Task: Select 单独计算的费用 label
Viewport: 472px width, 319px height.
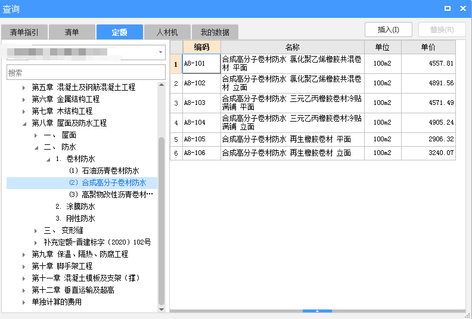Action: (x=57, y=302)
